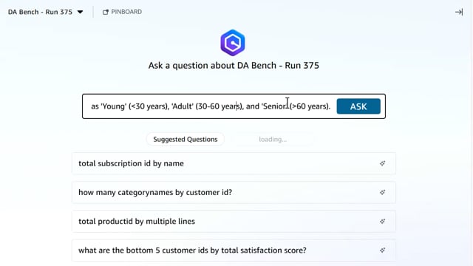Choose suggestion 'total productid by multiple lines'
The height and width of the screenshot is (266, 473).
pos(234,222)
